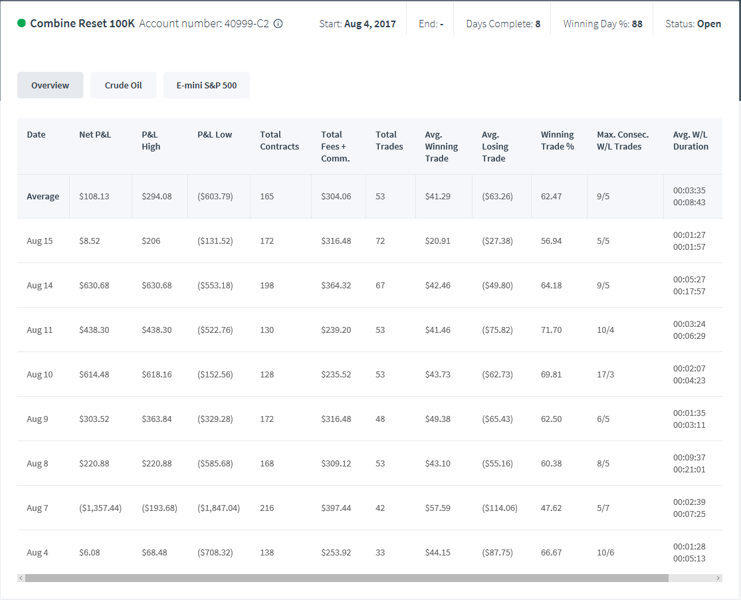This screenshot has width=741, height=600.
Task: Click the right arrow on the horizontal scrollbar
Action: (x=718, y=578)
